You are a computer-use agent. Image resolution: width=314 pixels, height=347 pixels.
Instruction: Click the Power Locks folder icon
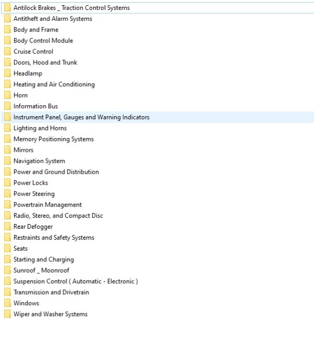point(7,183)
